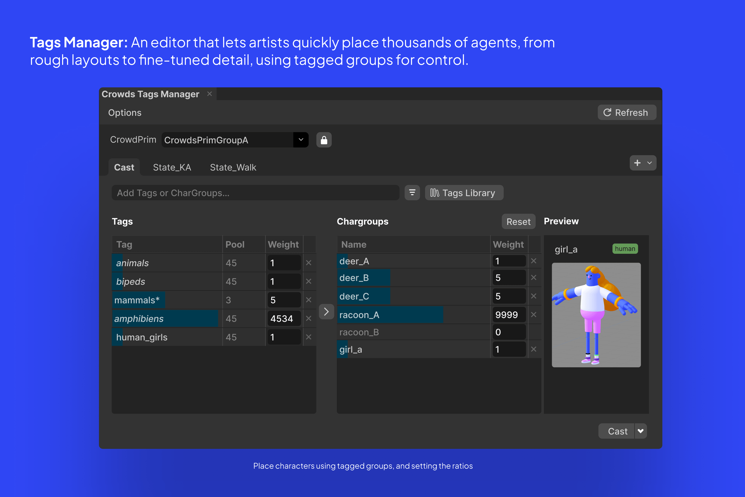The image size is (745, 497).
Task: Open the Tags Library
Action: (x=464, y=193)
